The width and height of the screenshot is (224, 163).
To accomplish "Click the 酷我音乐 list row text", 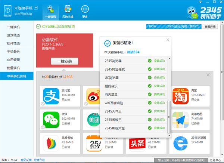I will (x=111, y=86).
